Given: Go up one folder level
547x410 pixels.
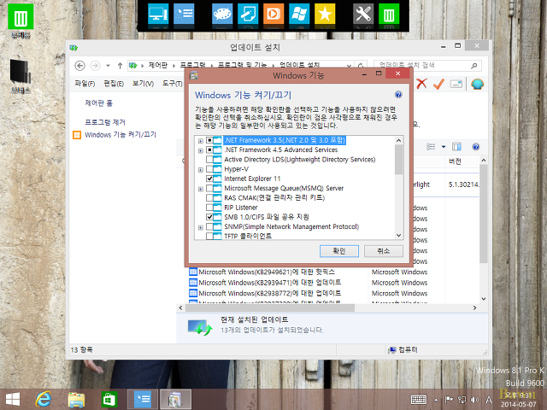Looking at the screenshot, I should [120, 66].
